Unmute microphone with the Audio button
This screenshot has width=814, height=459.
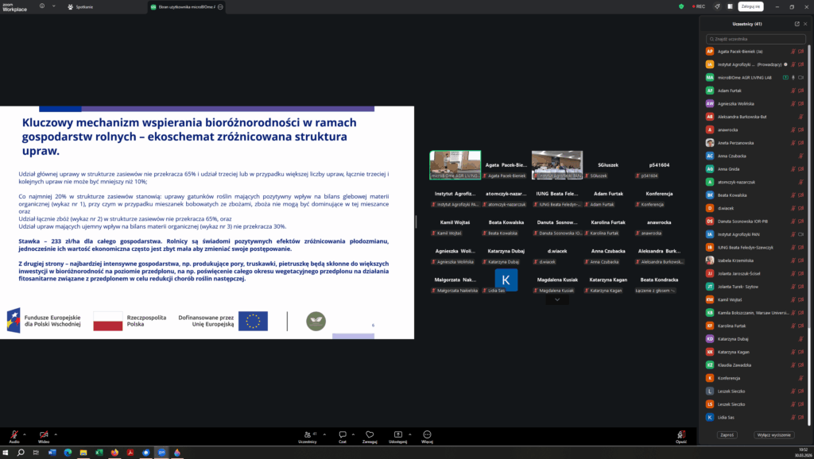point(14,434)
